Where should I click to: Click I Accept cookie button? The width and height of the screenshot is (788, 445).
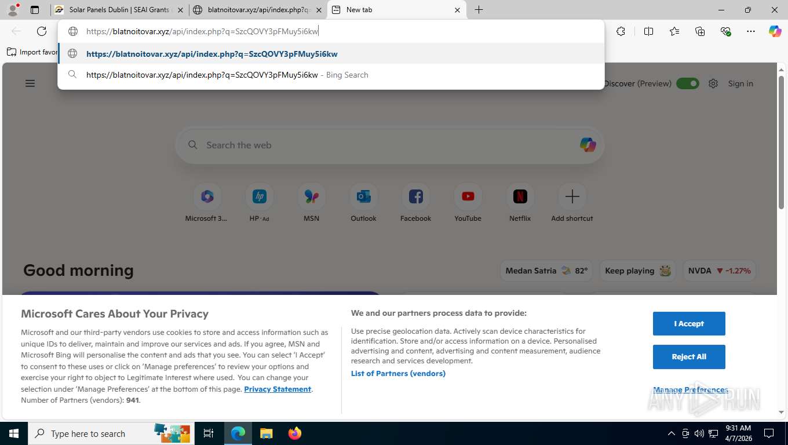pos(689,323)
